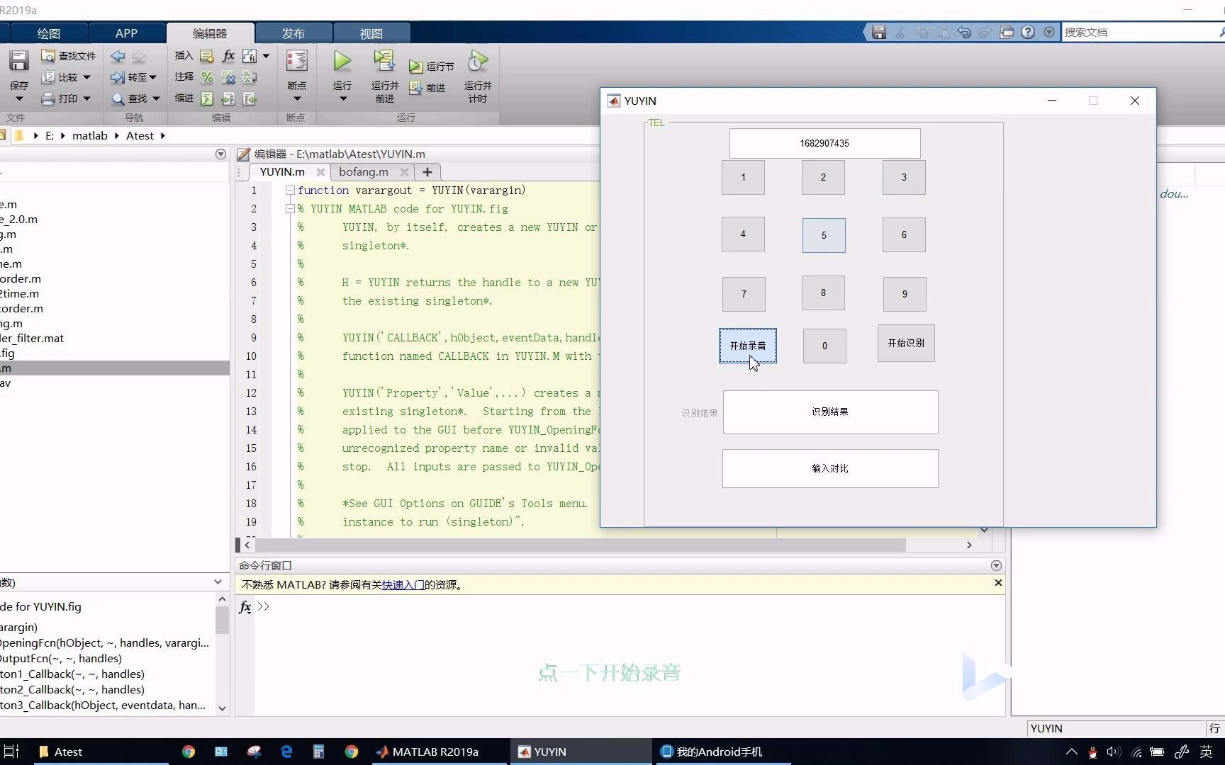Image resolution: width=1225 pixels, height=765 pixels.
Task: Switch to the bofang.m editor tab
Action: 364,172
